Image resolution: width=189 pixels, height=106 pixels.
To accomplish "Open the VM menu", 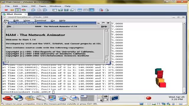I will point(33,6).
